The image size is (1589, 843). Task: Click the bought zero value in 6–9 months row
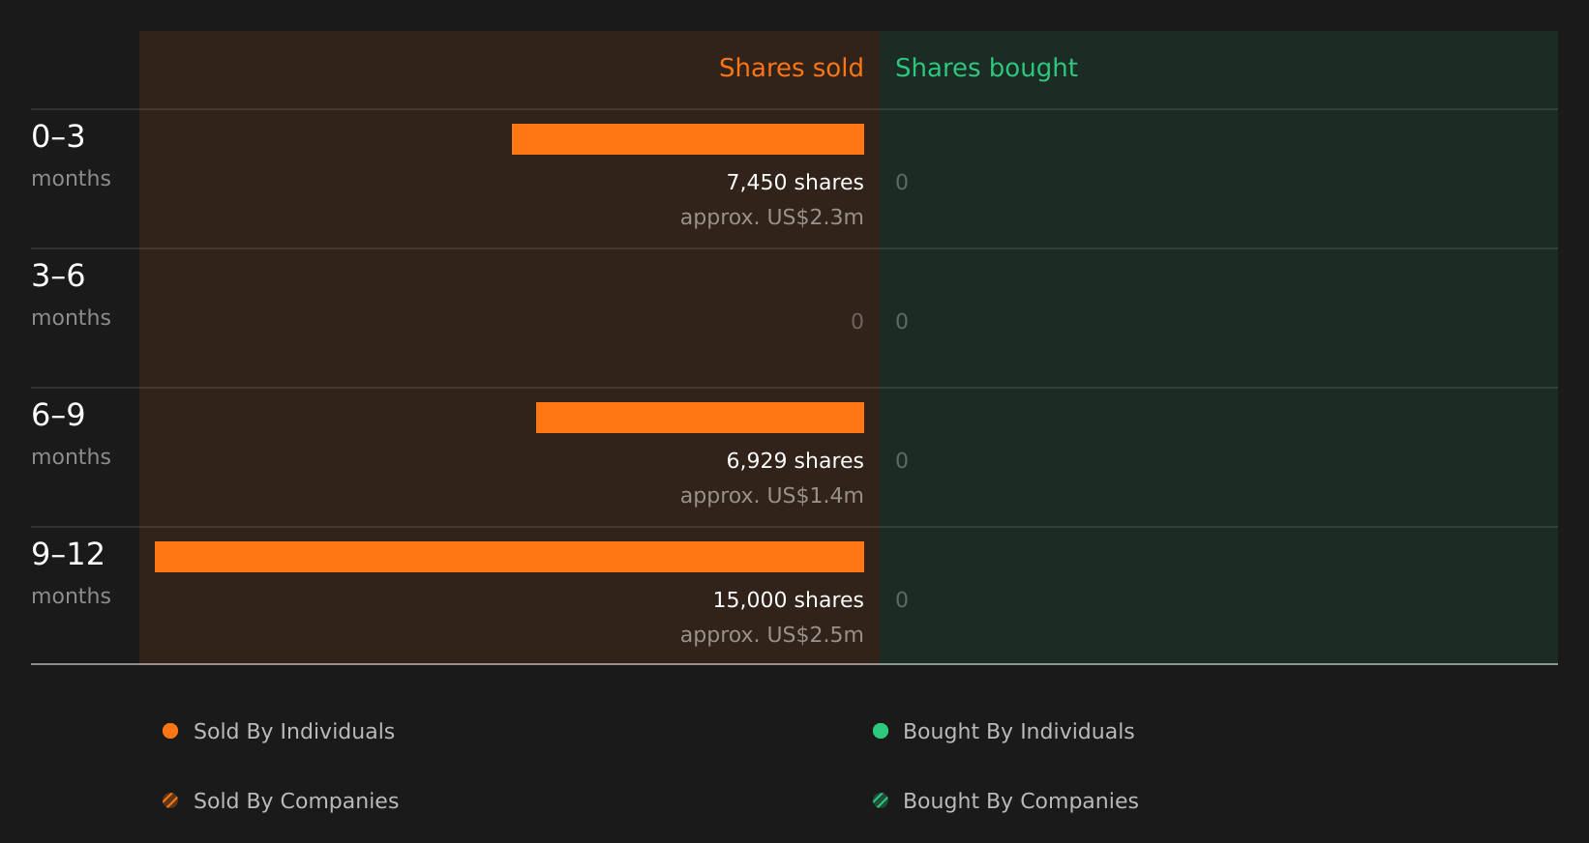(x=902, y=461)
